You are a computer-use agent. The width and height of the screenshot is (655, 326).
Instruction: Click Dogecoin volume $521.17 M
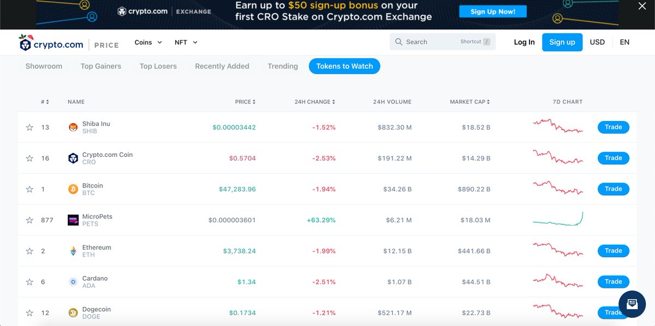(395, 313)
